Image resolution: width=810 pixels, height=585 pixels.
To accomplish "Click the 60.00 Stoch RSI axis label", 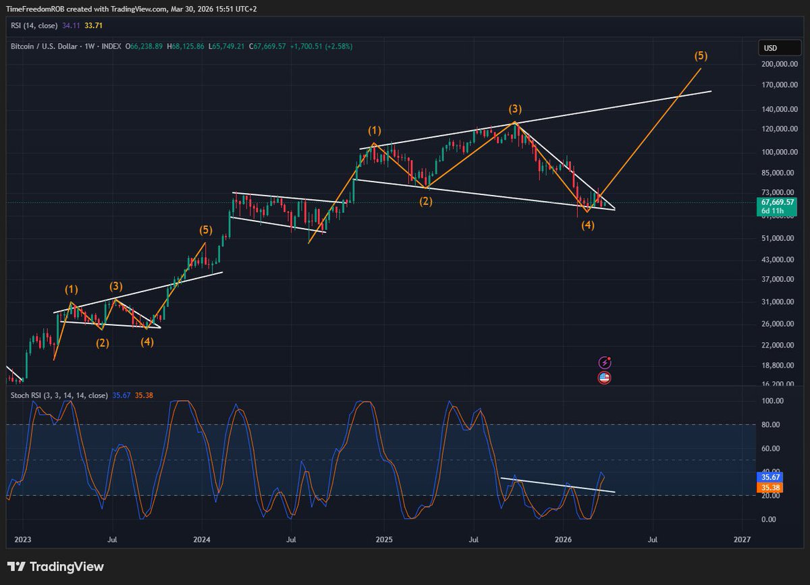I will pyautogui.click(x=772, y=448).
